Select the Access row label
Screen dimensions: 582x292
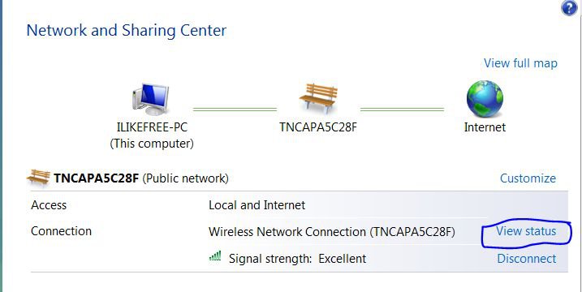pos(49,205)
